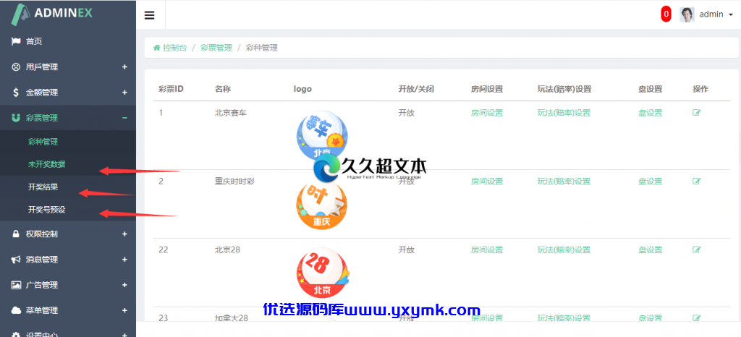
Task: Open 玩法(赔率)设置 for 北京28
Action: 564,249
